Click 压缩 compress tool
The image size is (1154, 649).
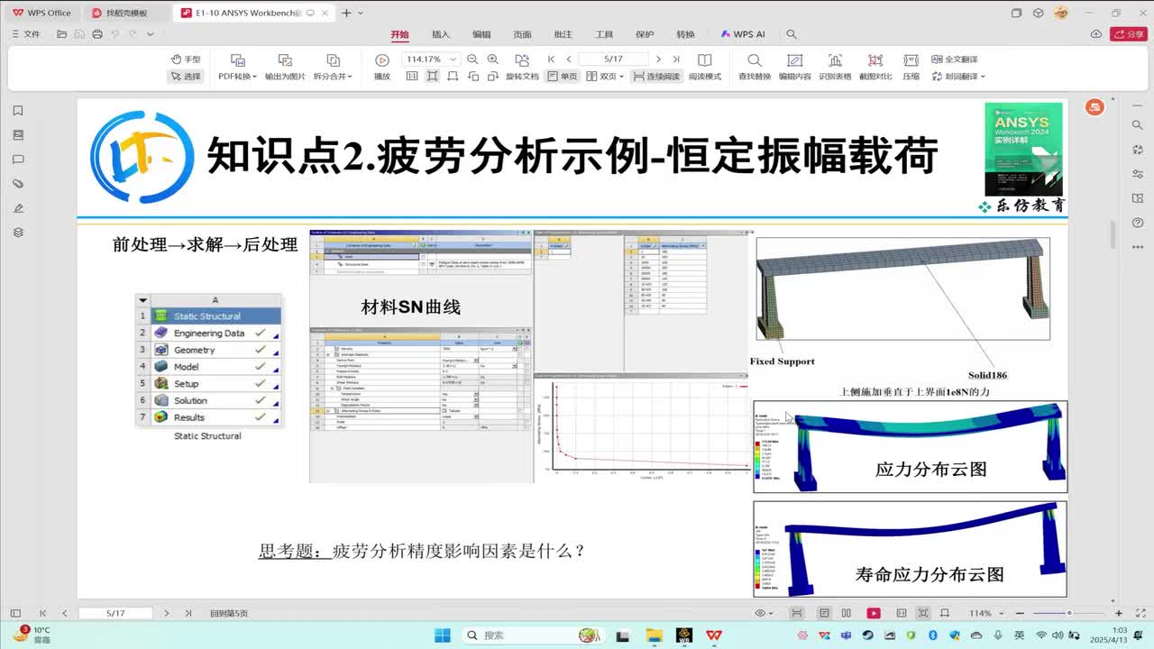point(911,68)
